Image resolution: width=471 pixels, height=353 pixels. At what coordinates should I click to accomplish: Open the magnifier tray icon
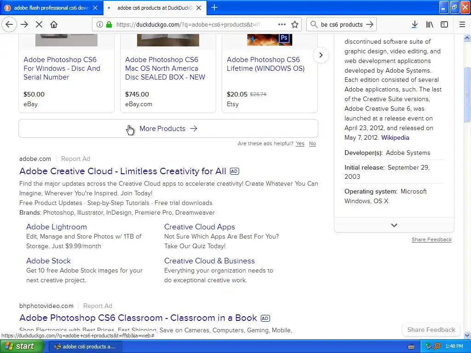click(x=437, y=347)
